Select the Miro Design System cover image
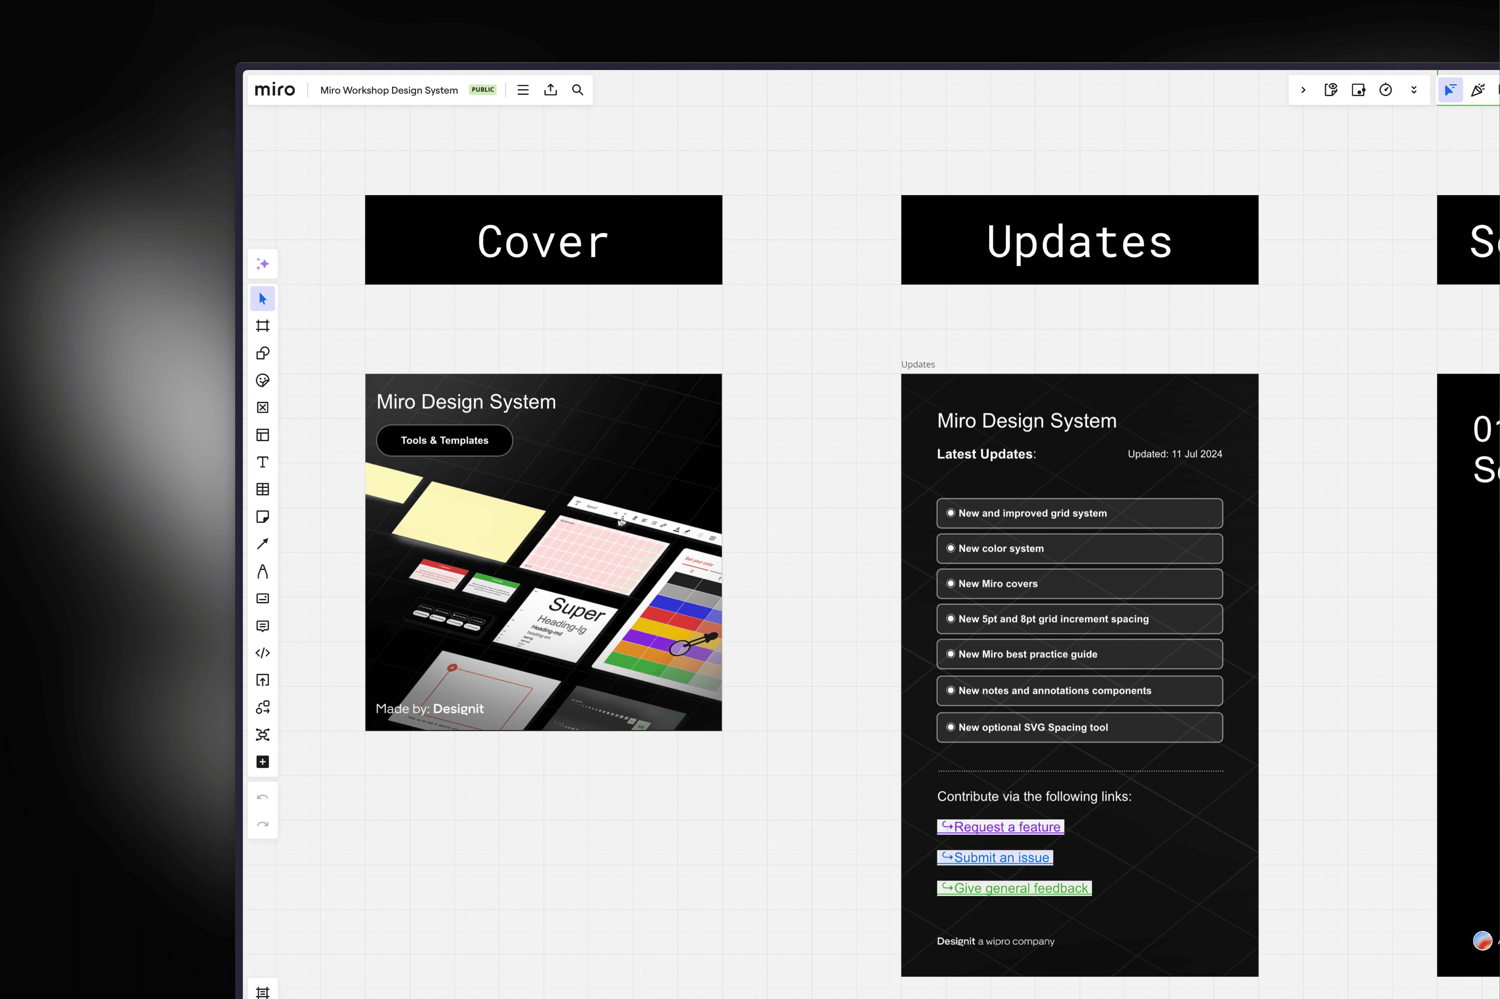The height and width of the screenshot is (999, 1500). (543, 552)
